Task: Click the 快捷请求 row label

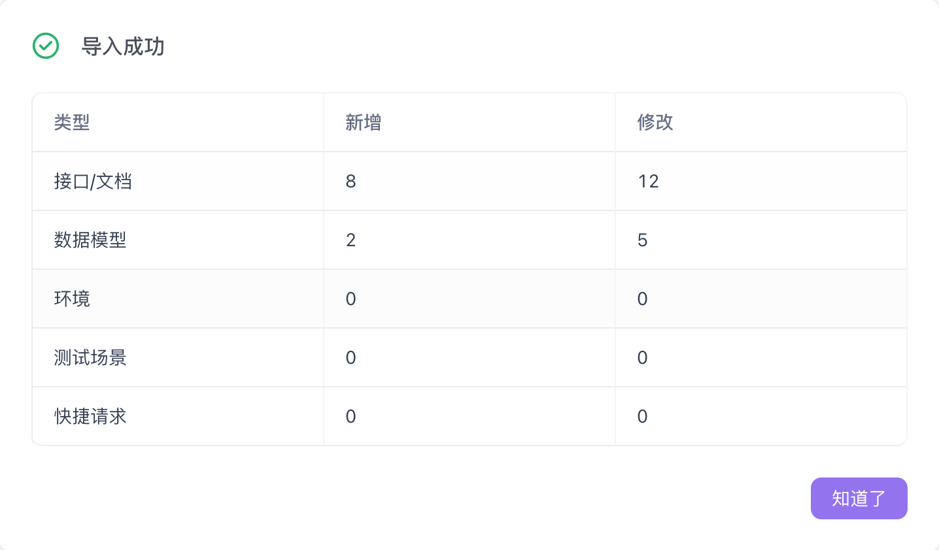Action: pos(90,416)
